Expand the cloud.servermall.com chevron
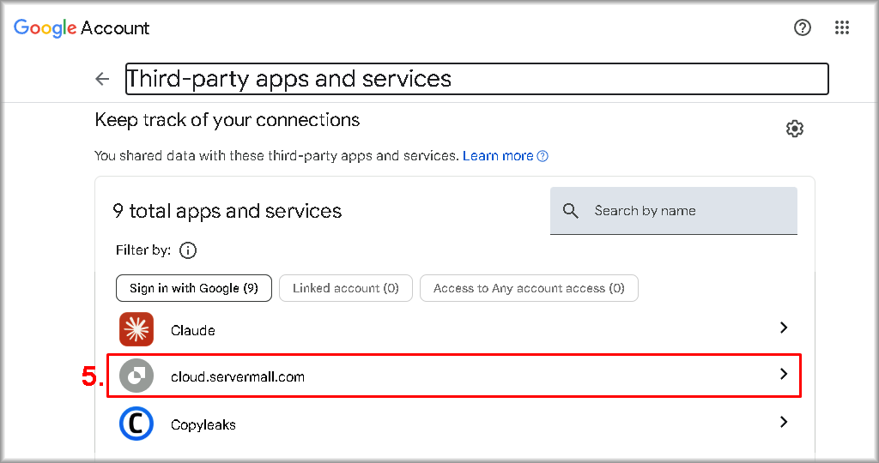Image resolution: width=879 pixels, height=463 pixels. (782, 374)
